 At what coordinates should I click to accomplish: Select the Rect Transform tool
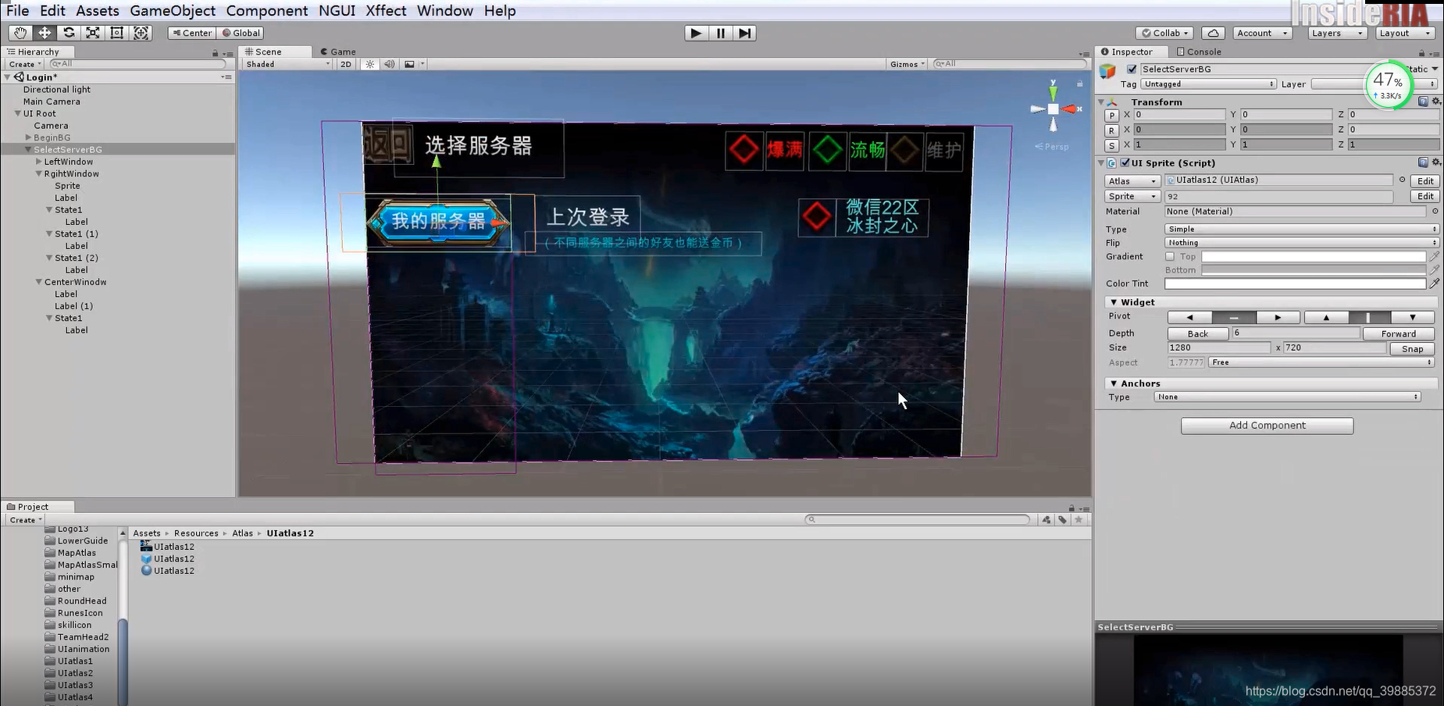tap(117, 33)
